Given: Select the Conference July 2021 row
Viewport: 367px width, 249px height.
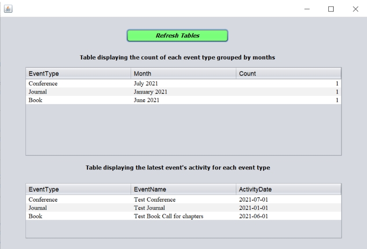Looking at the screenshot, I should coord(183,83).
